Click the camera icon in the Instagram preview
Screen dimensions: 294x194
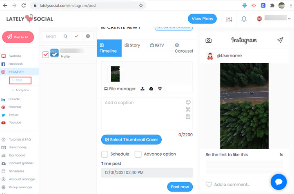coord(209,40)
